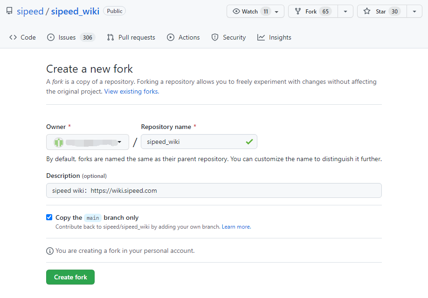Click the personal account notice text
Viewport: 428px width, 298px height.
(125, 251)
